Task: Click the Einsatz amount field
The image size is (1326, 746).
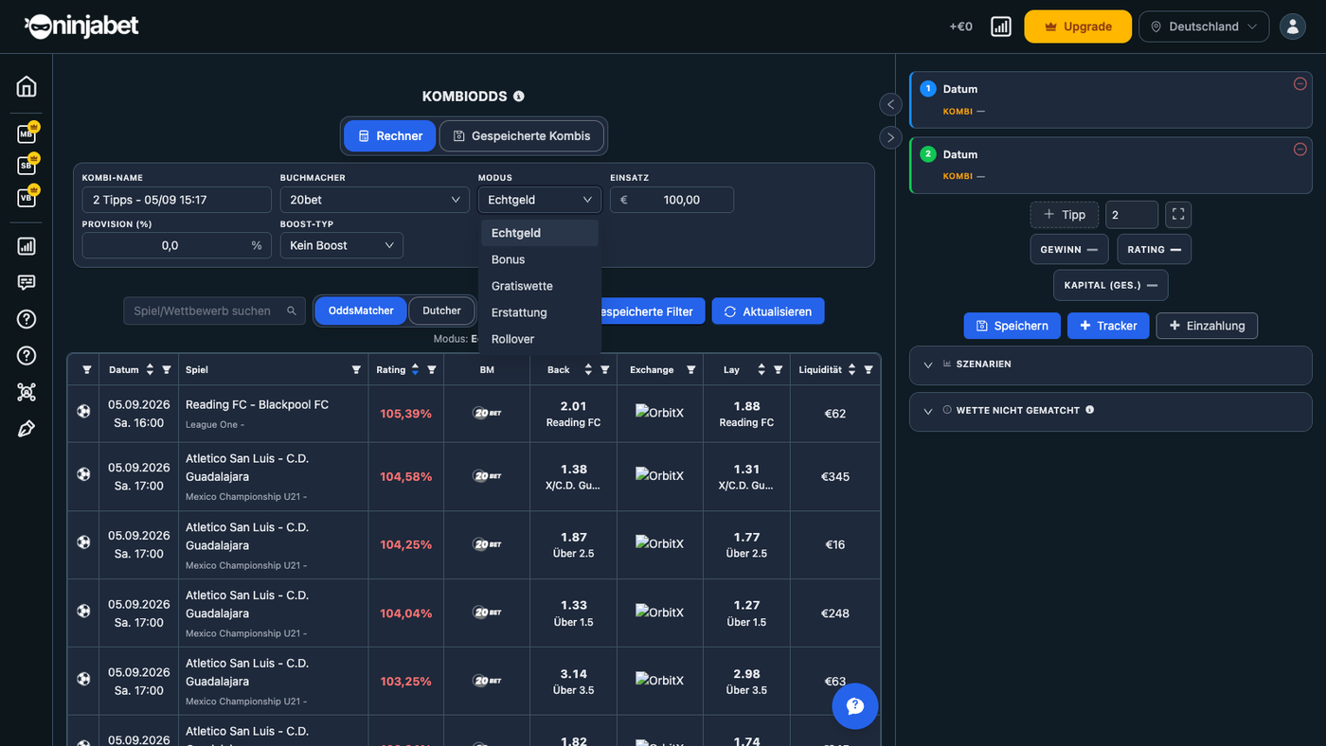Action: pos(672,200)
